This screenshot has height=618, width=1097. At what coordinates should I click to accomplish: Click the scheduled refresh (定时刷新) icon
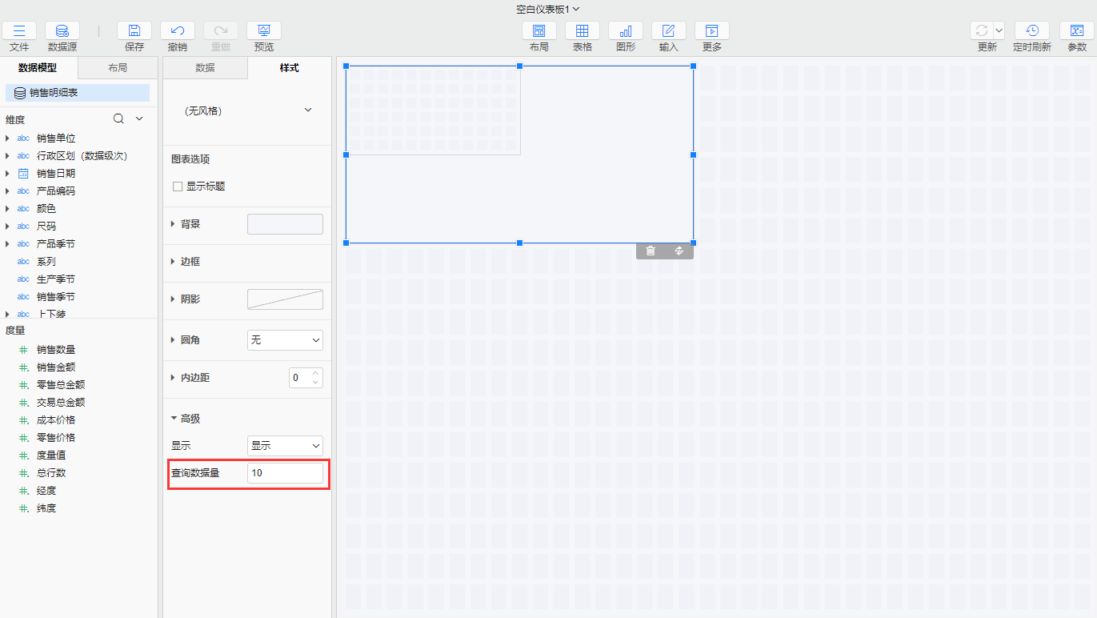1032,31
